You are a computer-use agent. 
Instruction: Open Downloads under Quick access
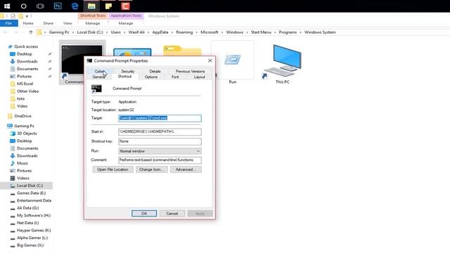(27, 61)
